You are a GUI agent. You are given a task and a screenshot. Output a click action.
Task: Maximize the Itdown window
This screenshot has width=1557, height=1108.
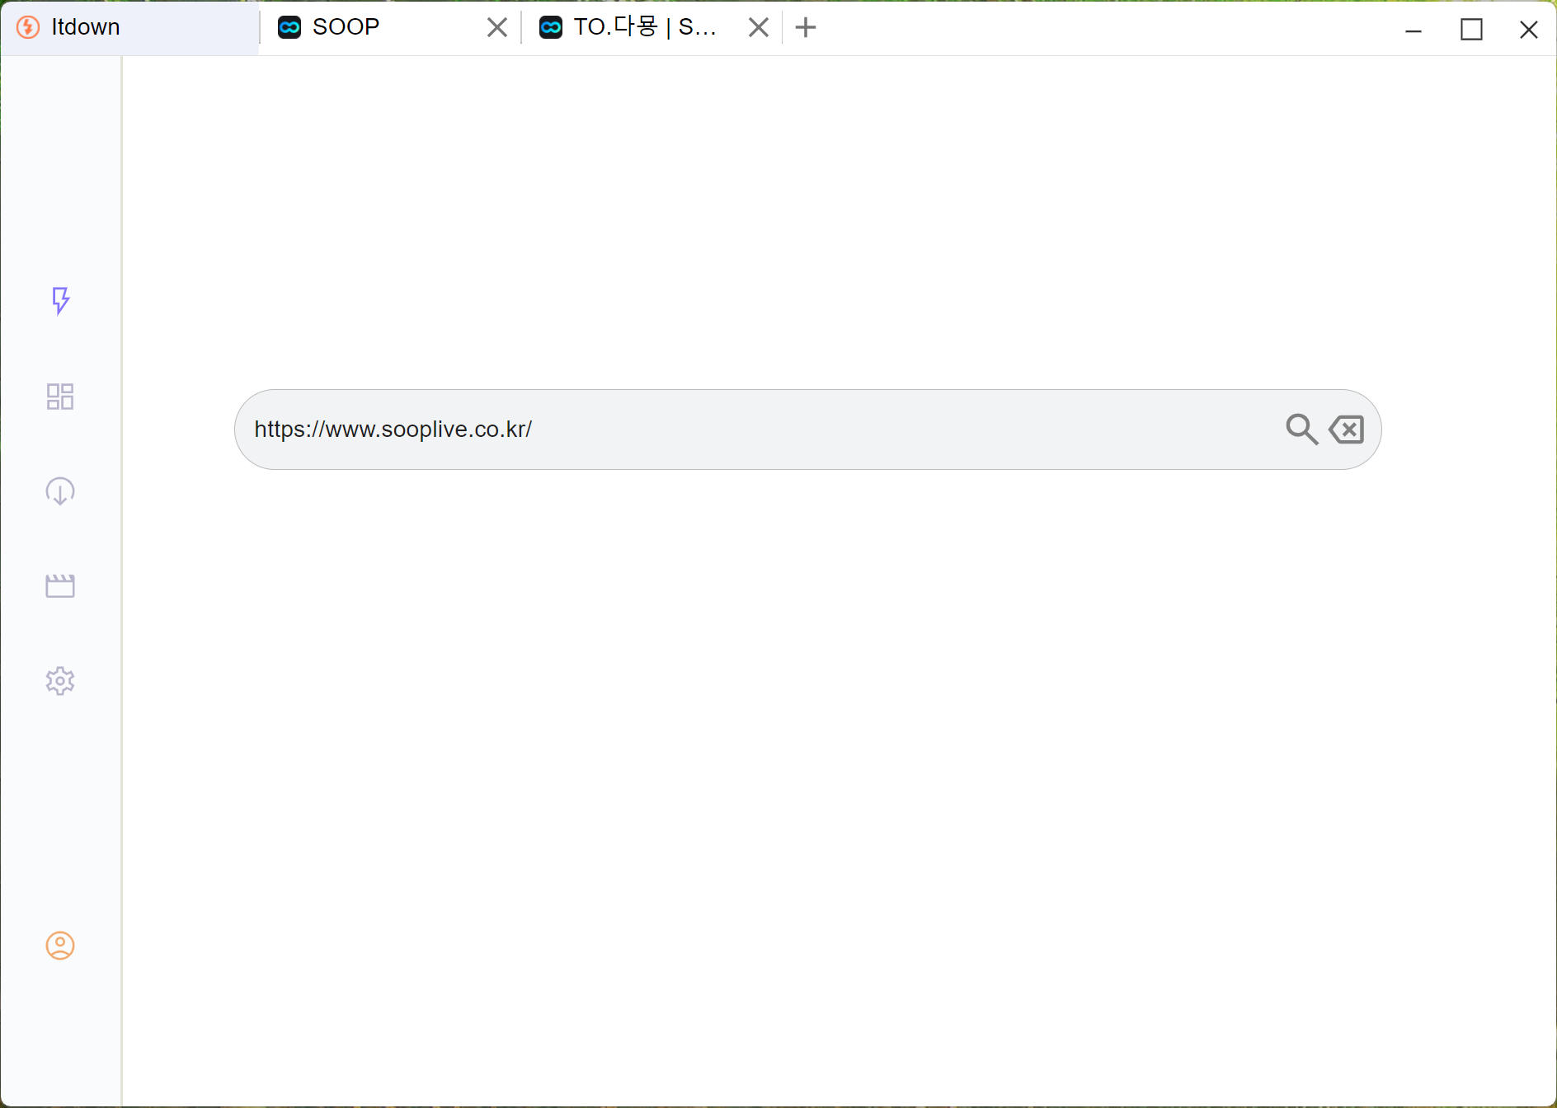[x=1471, y=30]
